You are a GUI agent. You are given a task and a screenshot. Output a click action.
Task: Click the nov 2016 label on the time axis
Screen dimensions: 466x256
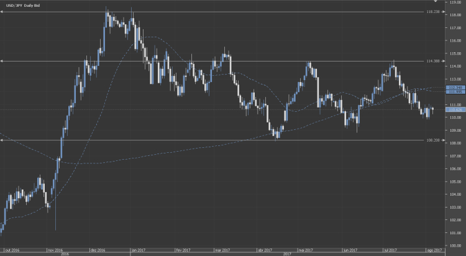click(55, 250)
